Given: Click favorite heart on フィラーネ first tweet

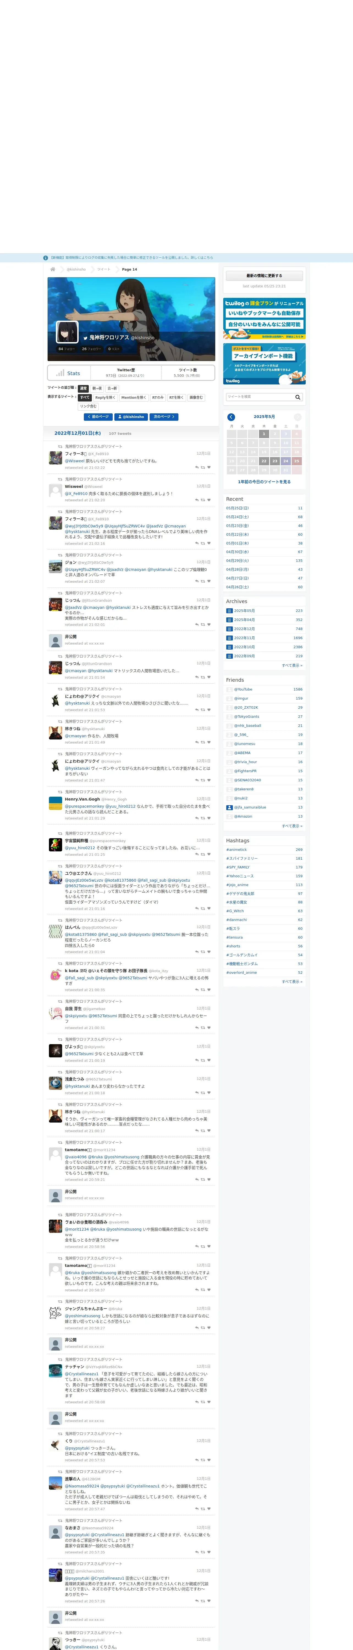Looking at the screenshot, I should pos(209,467).
